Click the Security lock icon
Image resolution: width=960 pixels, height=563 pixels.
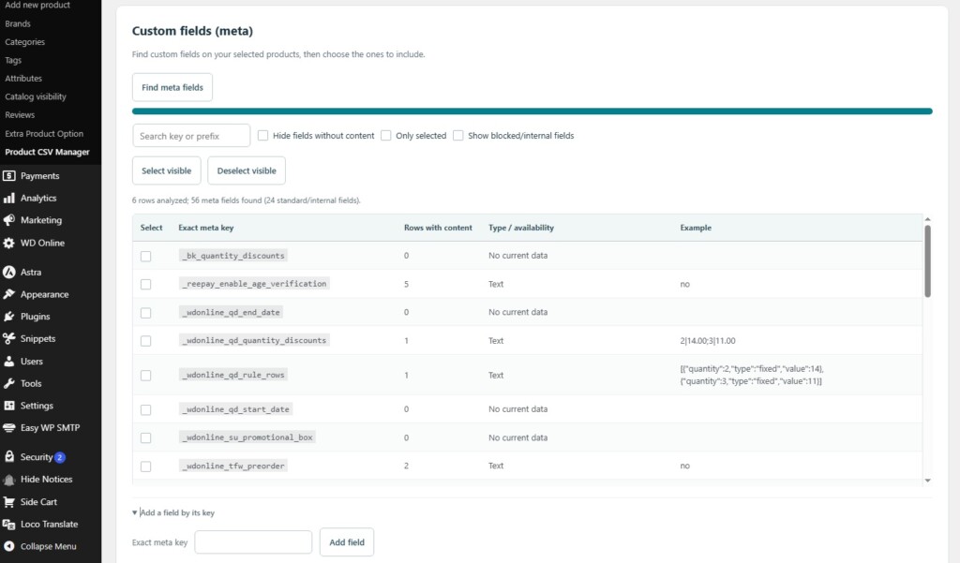point(9,456)
